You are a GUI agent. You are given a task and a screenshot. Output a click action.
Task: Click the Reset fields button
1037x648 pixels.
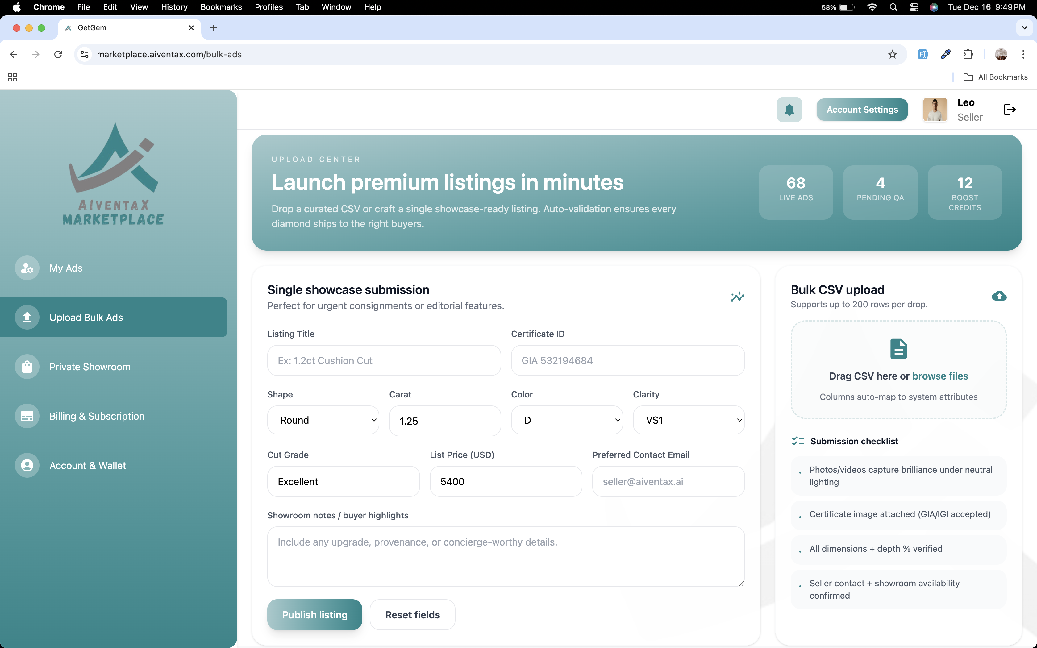(412, 615)
